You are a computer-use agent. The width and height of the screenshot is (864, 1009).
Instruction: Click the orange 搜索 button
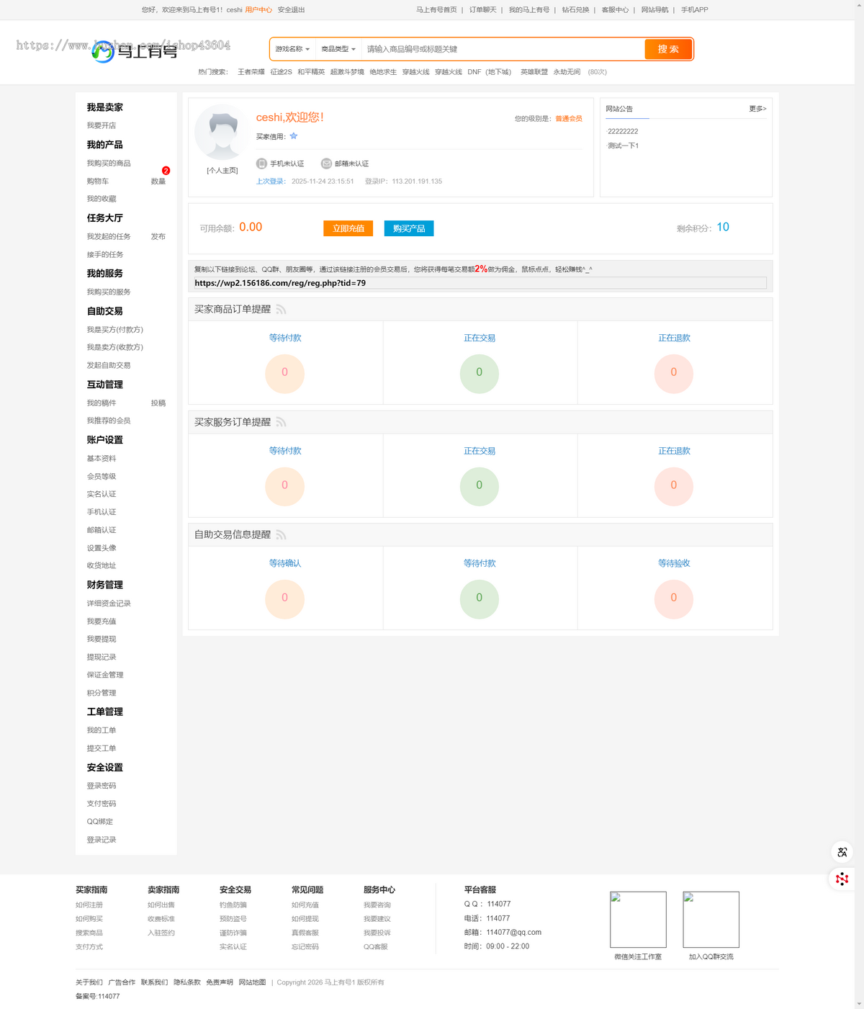click(x=668, y=49)
